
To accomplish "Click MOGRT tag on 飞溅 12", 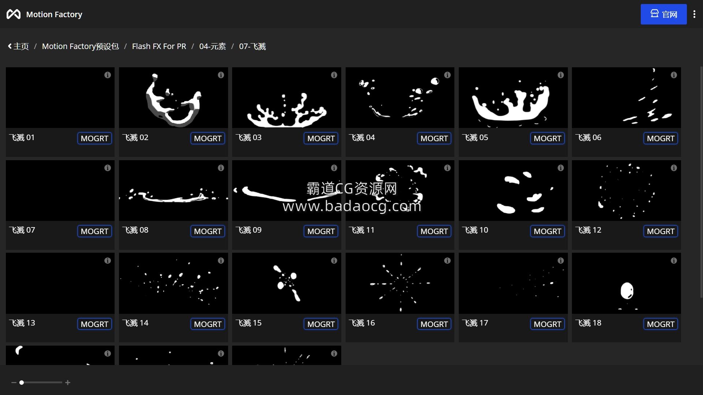I will tap(661, 231).
